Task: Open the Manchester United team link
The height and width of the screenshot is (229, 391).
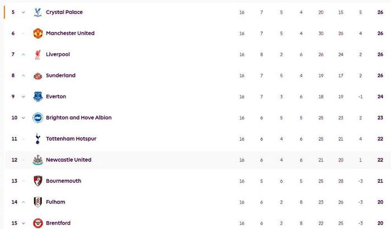Action: pos(70,34)
